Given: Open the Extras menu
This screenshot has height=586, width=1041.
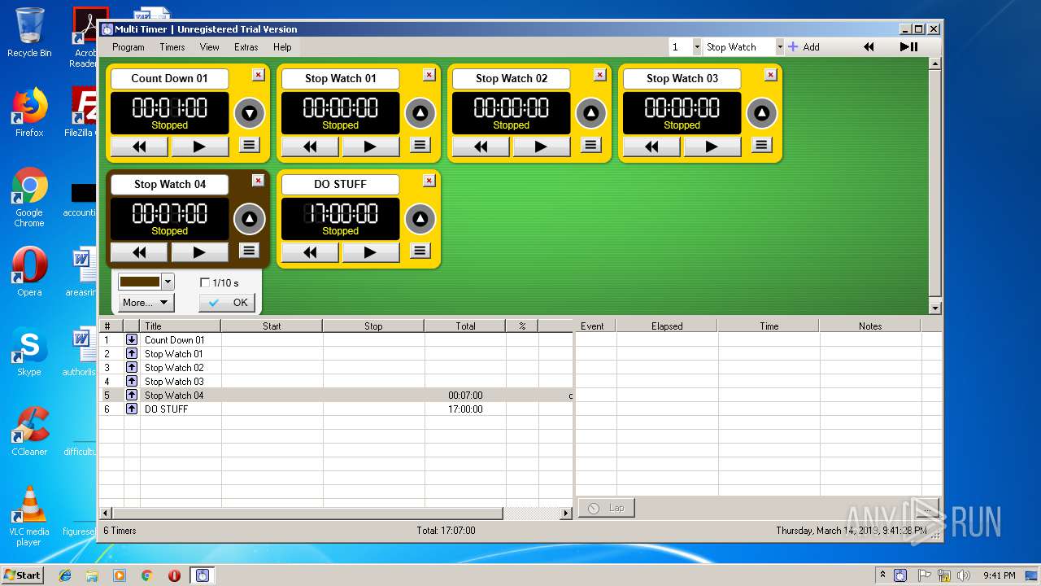Looking at the screenshot, I should pos(246,47).
